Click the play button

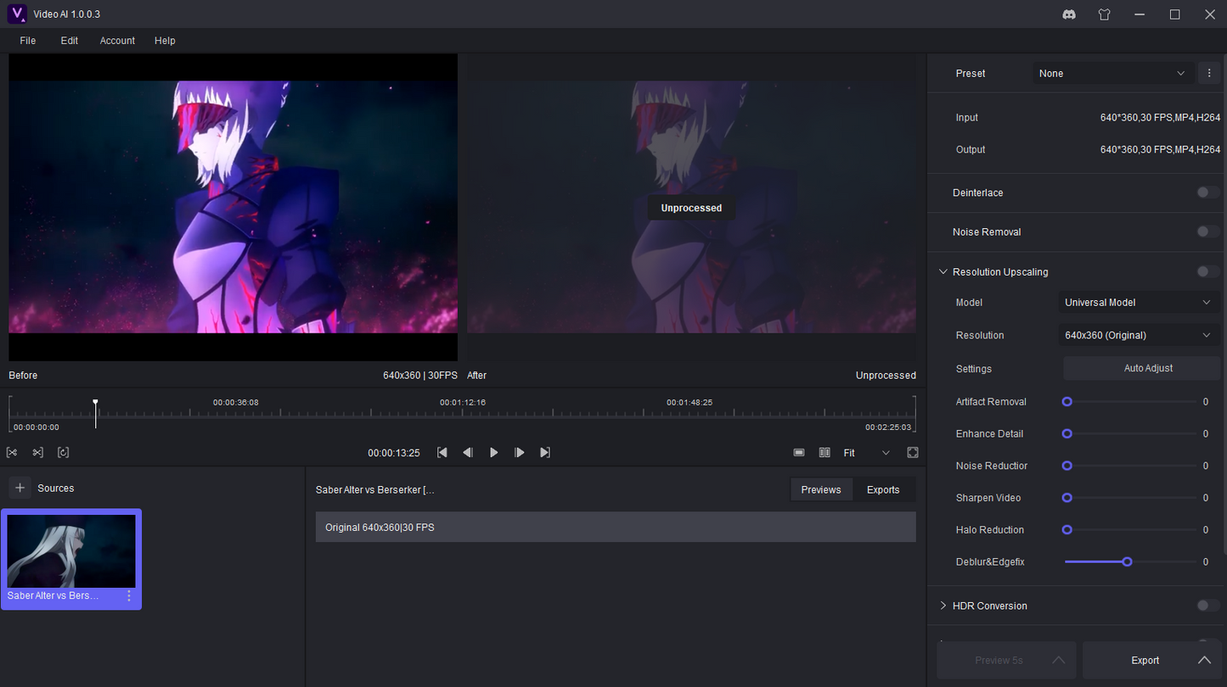coord(493,453)
